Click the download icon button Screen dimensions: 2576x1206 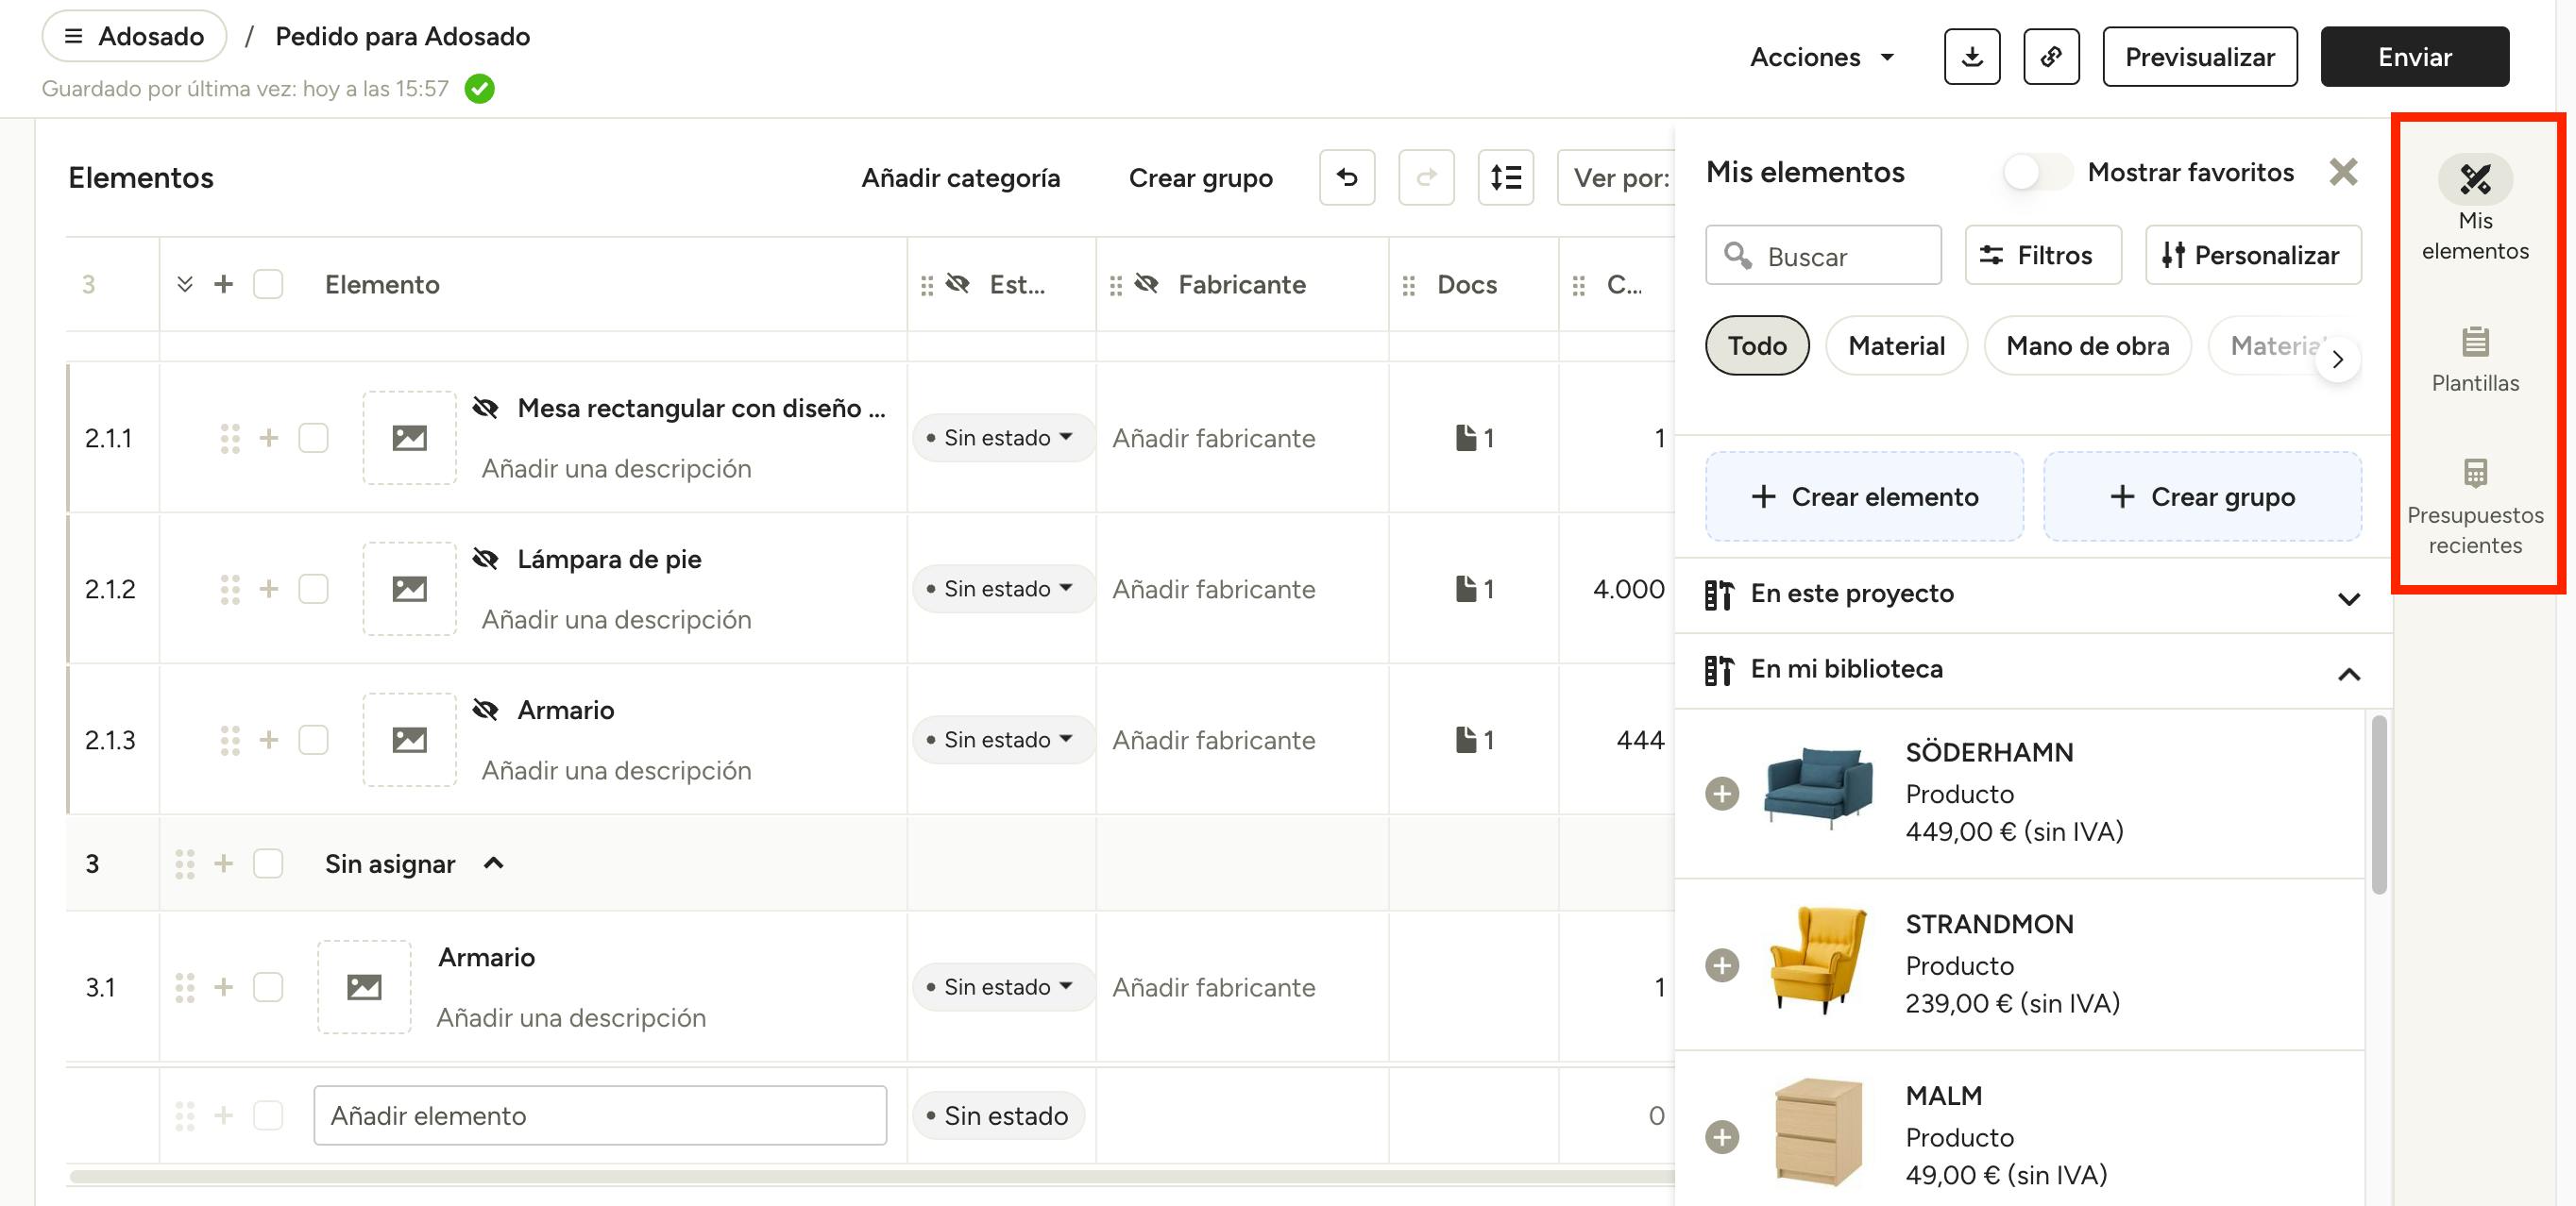click(1971, 57)
